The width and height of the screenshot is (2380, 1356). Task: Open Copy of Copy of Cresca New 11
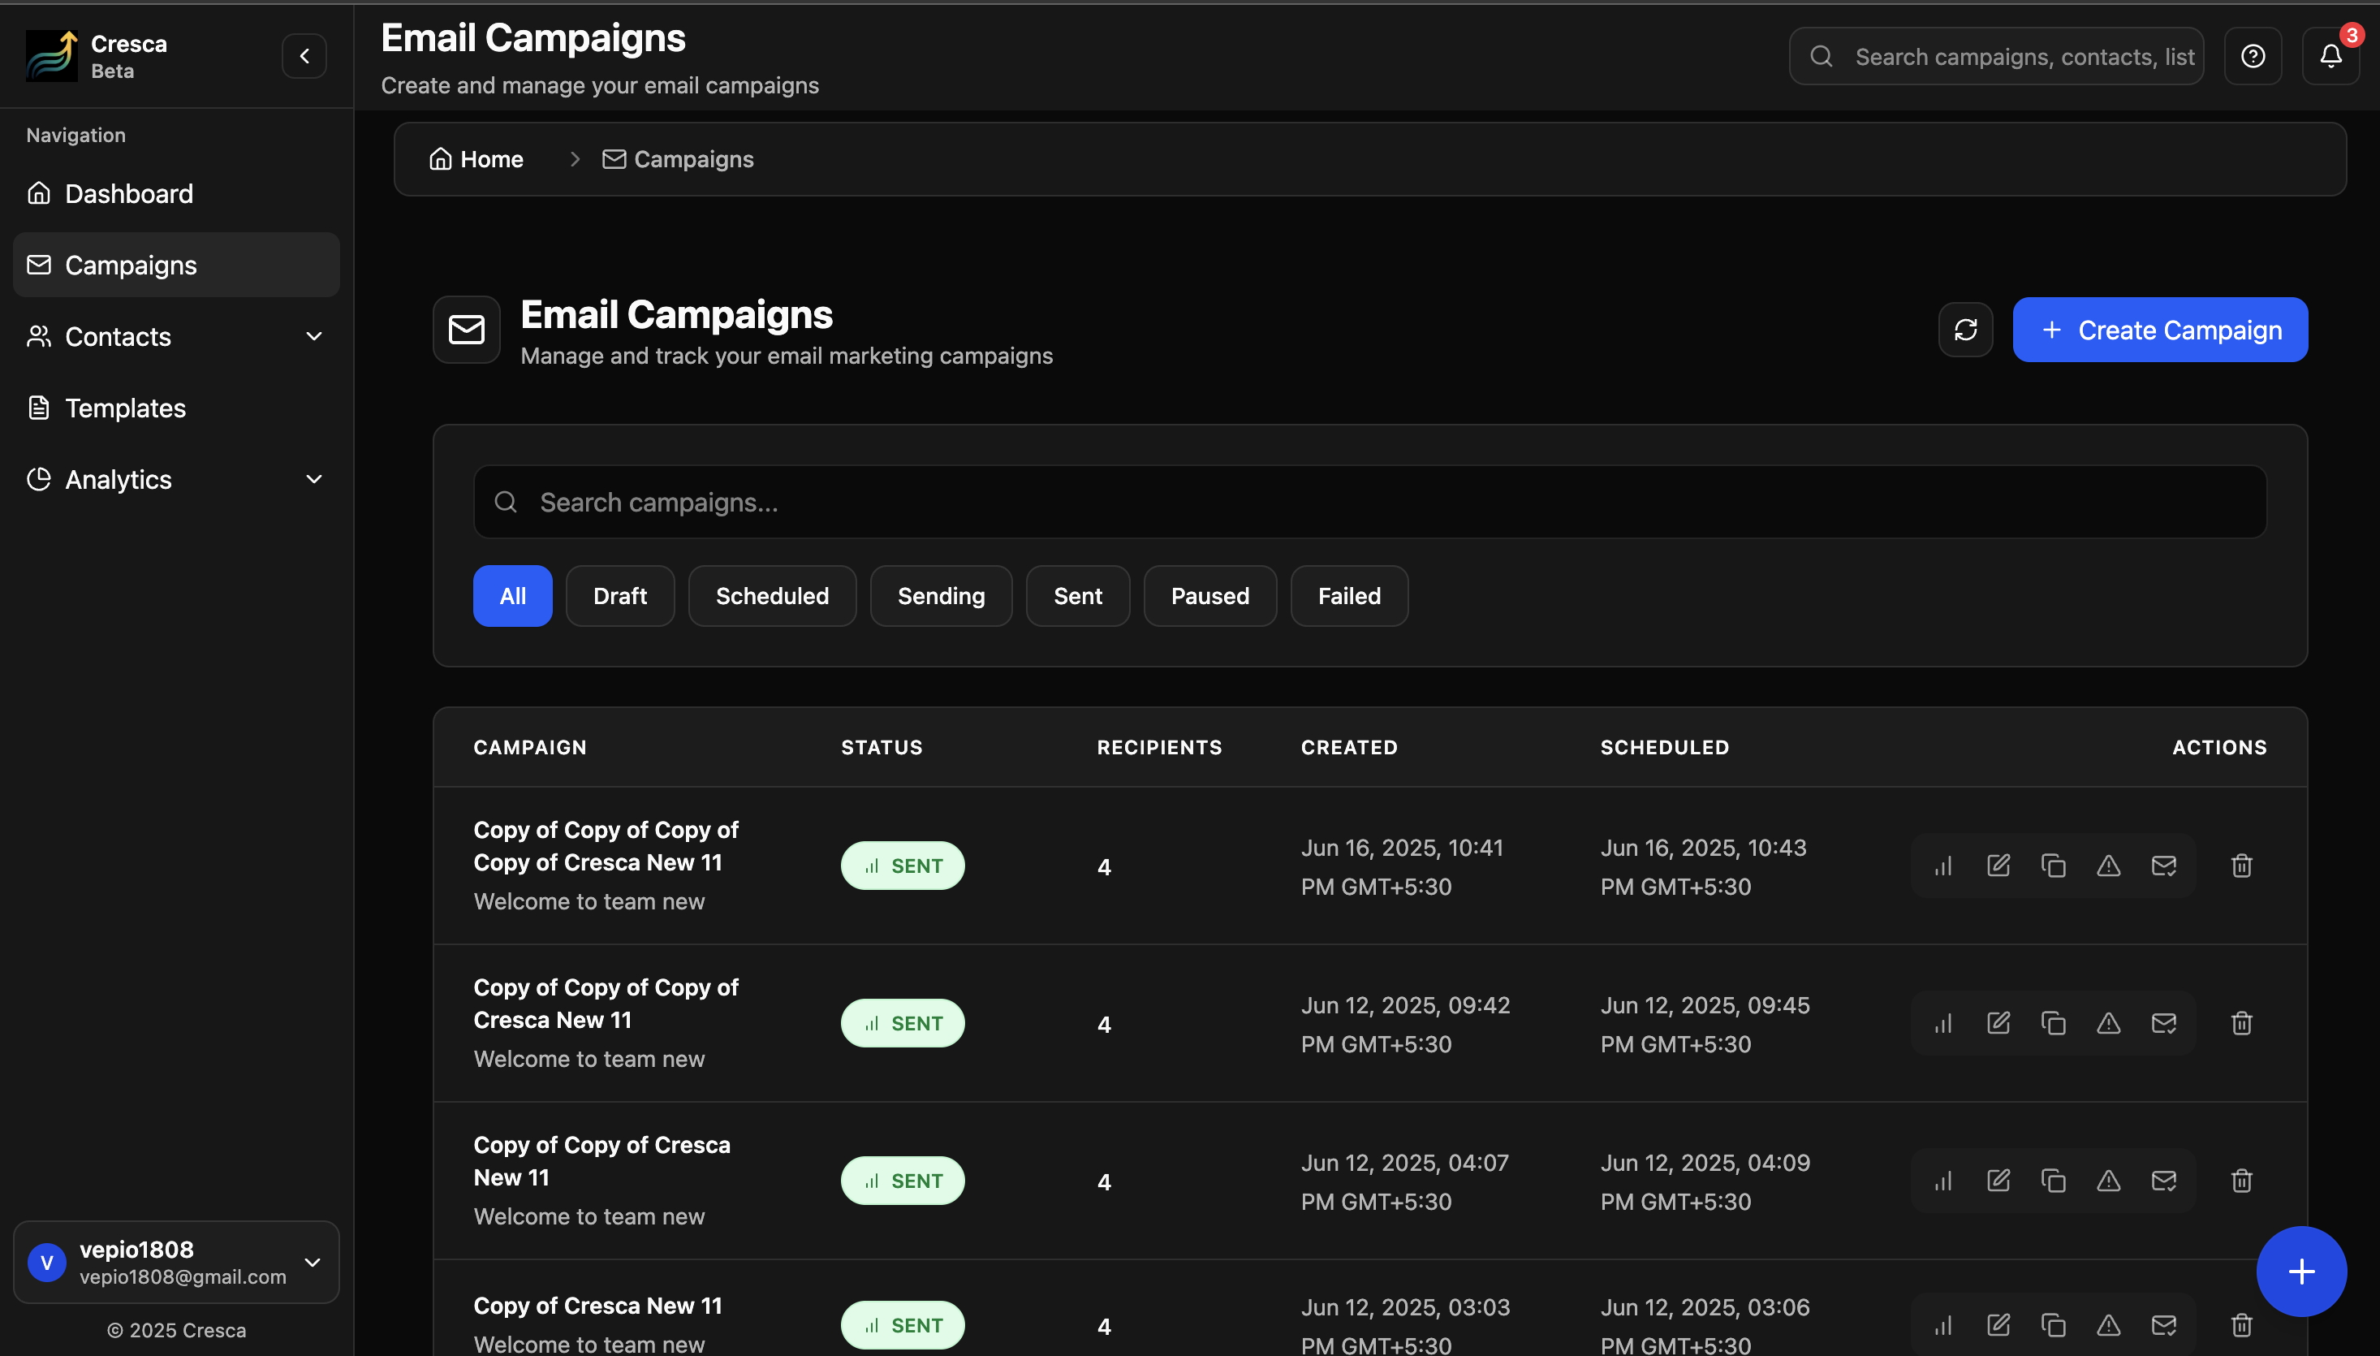[601, 1161]
